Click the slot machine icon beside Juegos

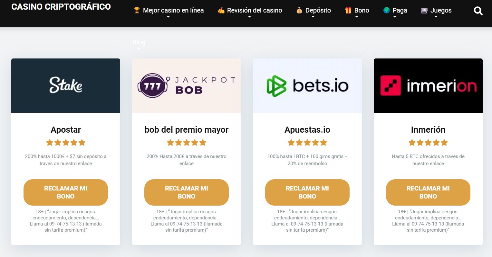coord(424,11)
